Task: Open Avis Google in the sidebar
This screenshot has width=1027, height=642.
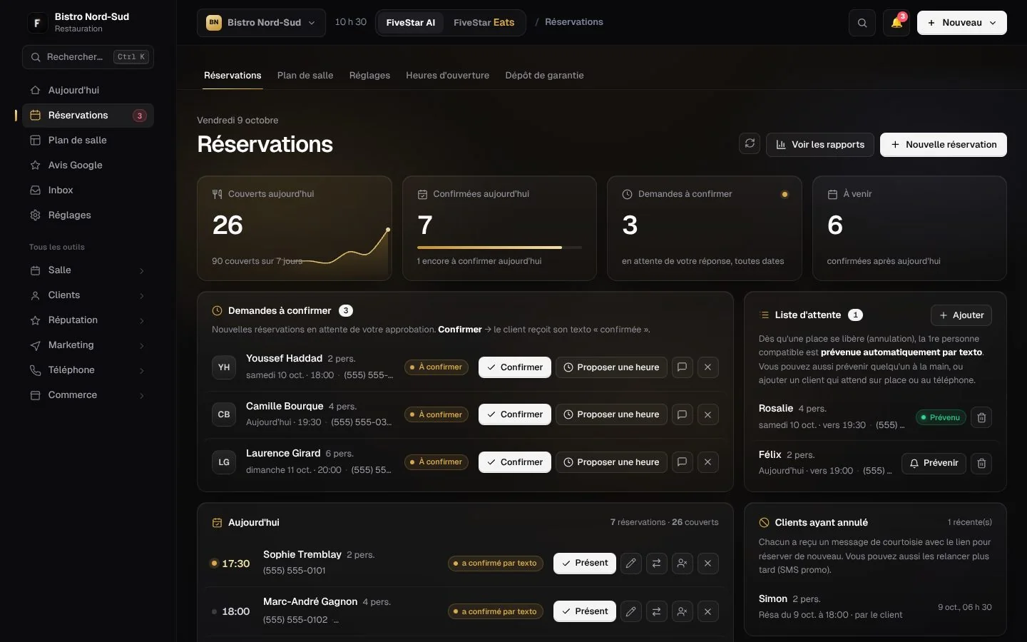Action: pos(88,165)
